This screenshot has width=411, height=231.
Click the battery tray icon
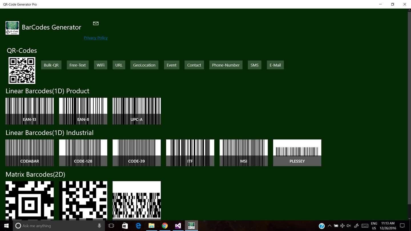coord(336,226)
